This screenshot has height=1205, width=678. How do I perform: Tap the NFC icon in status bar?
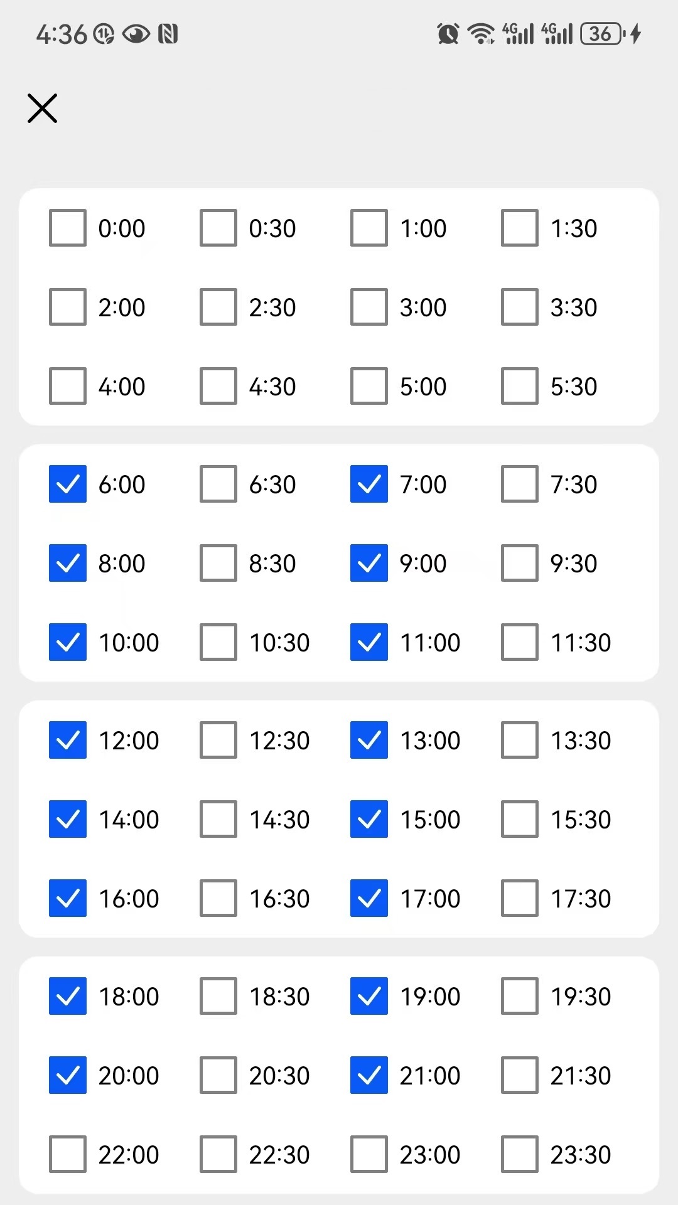[168, 33]
